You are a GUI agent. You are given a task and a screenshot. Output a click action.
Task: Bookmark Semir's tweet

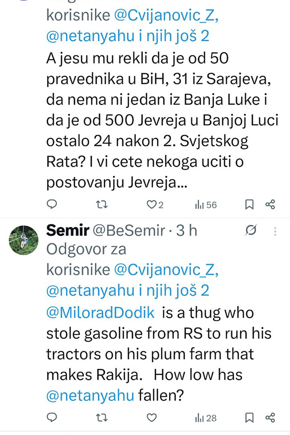(x=249, y=418)
